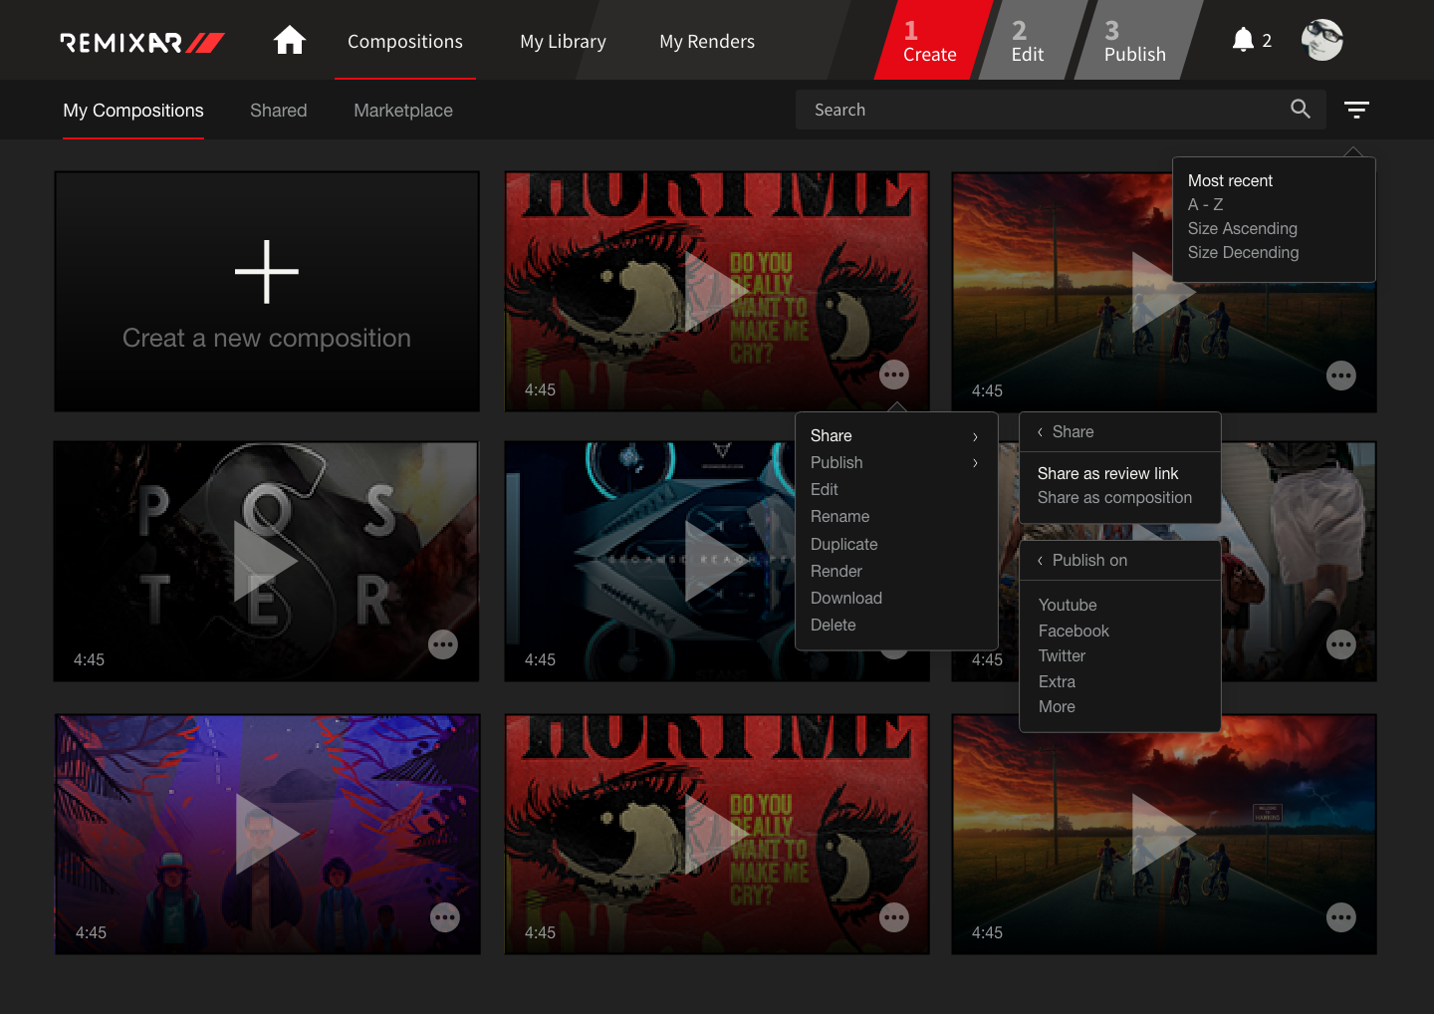Open more options on bottom red eye poster
Viewport: 1434px width, 1015px height.
click(x=894, y=917)
